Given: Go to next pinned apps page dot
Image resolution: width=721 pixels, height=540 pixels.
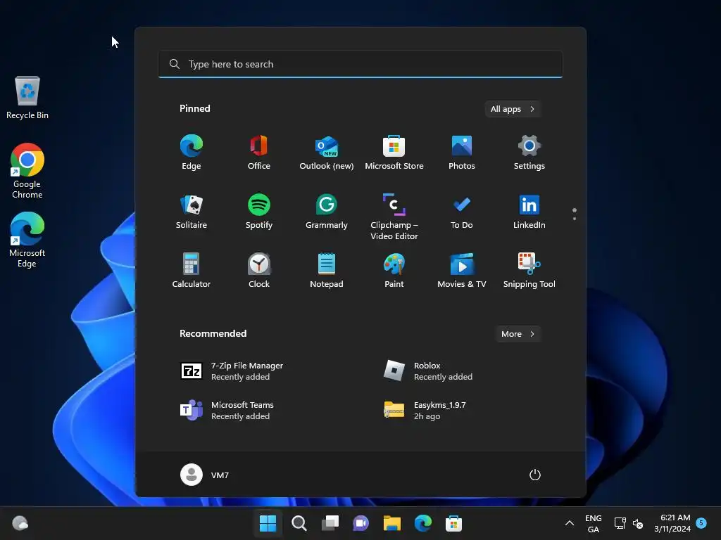Looking at the screenshot, I should pyautogui.click(x=575, y=219).
